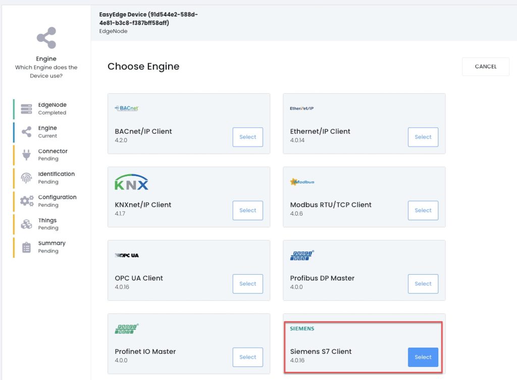The image size is (517, 380).
Task: Click the 'BACnet/IP Client' title text
Action: 143,131
